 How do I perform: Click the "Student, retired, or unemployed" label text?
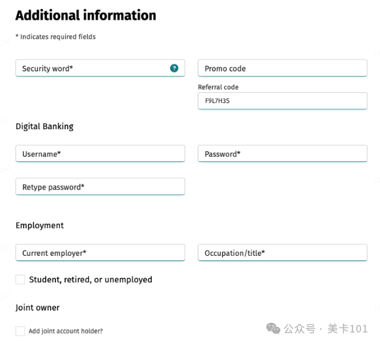coord(91,279)
